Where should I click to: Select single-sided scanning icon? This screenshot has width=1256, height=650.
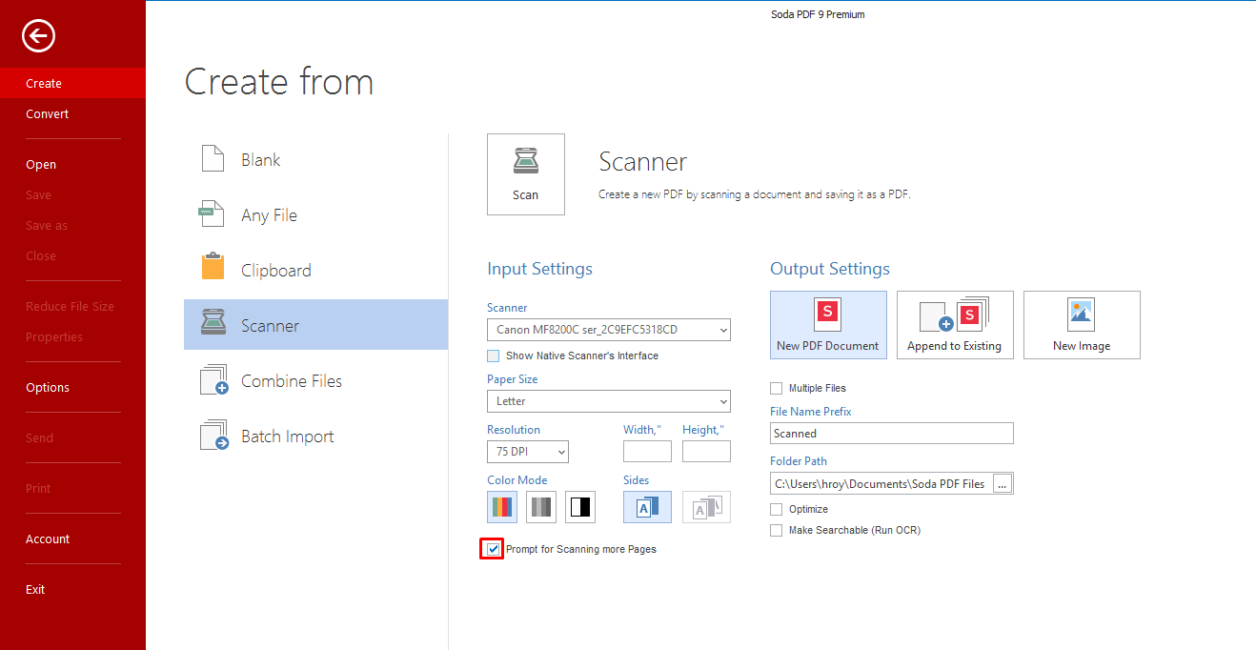(647, 507)
